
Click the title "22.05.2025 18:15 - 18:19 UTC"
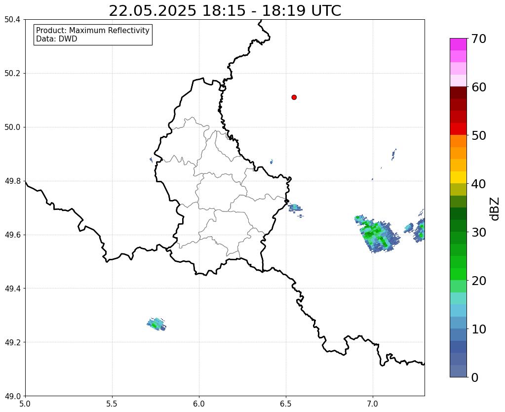tap(225, 11)
